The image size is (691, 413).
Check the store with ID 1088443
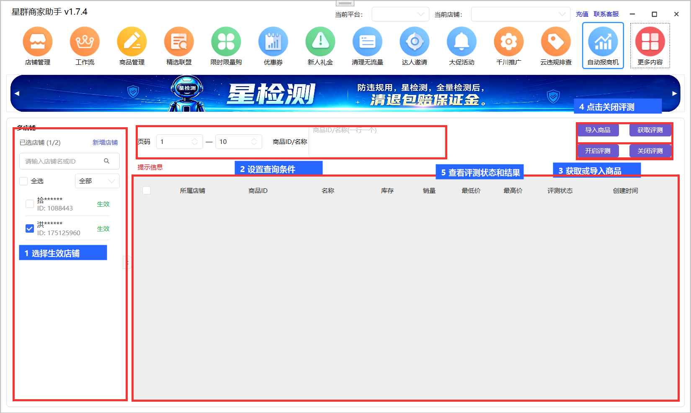[30, 204]
